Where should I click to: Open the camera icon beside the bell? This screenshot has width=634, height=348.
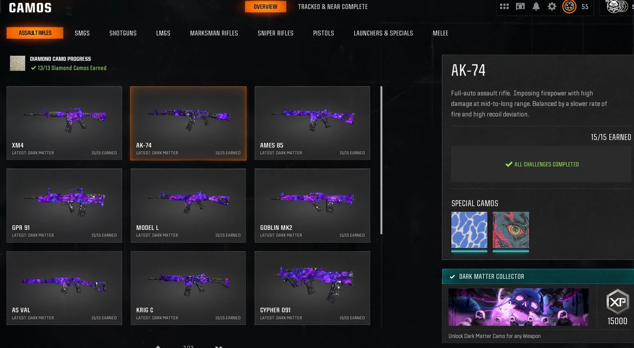tap(520, 6)
